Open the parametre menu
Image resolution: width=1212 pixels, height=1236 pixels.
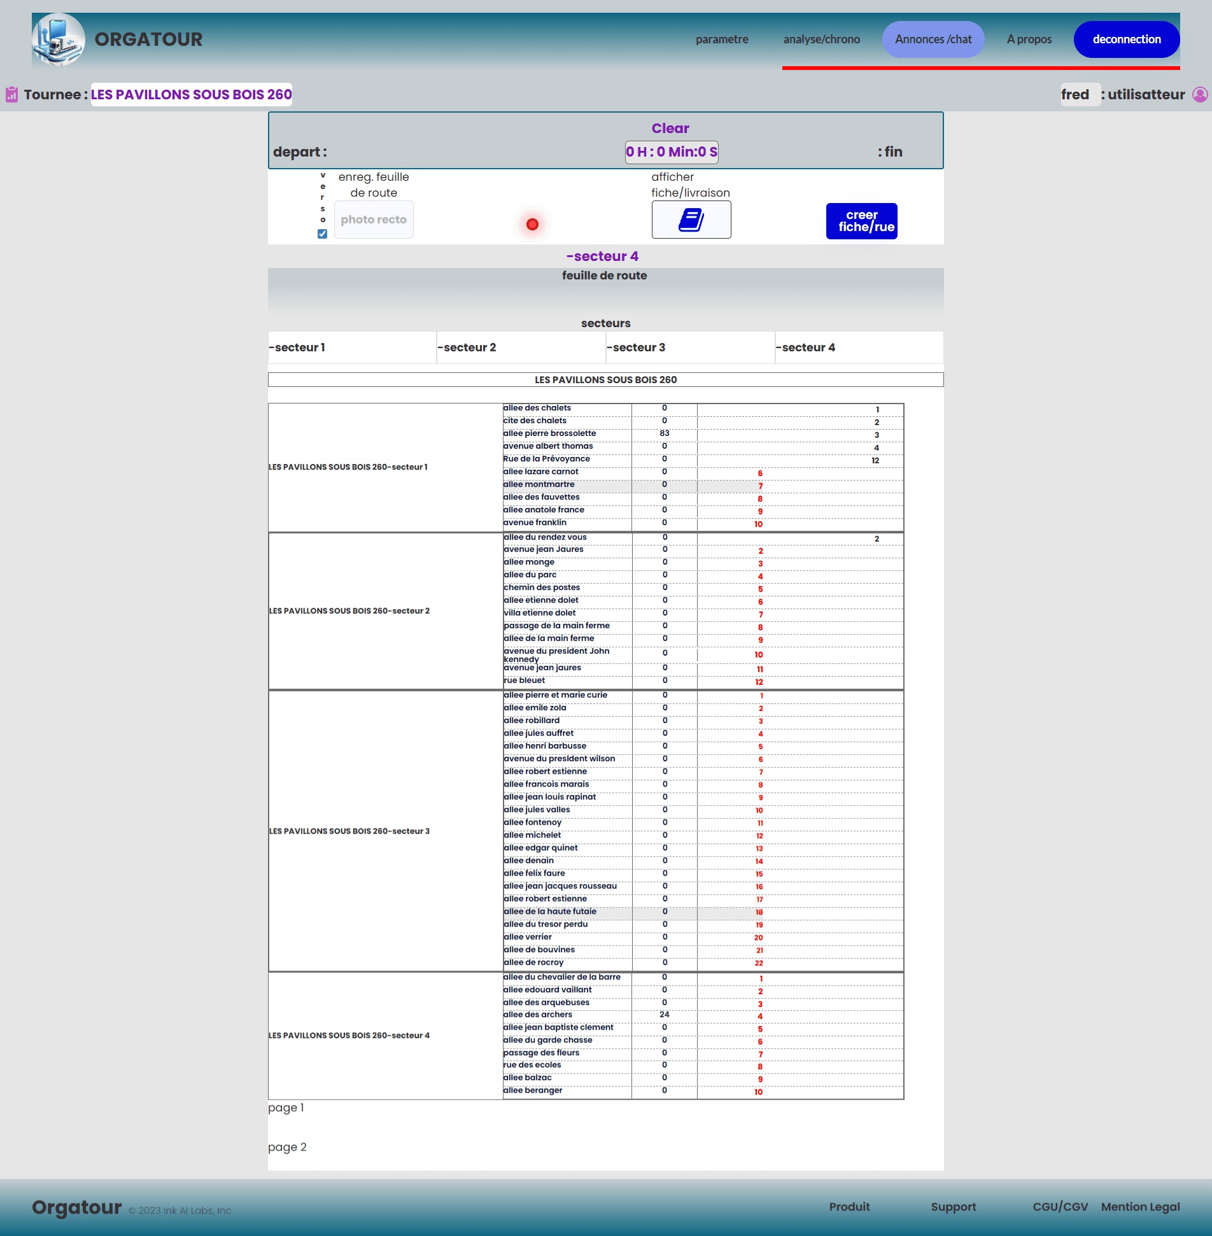tap(722, 39)
